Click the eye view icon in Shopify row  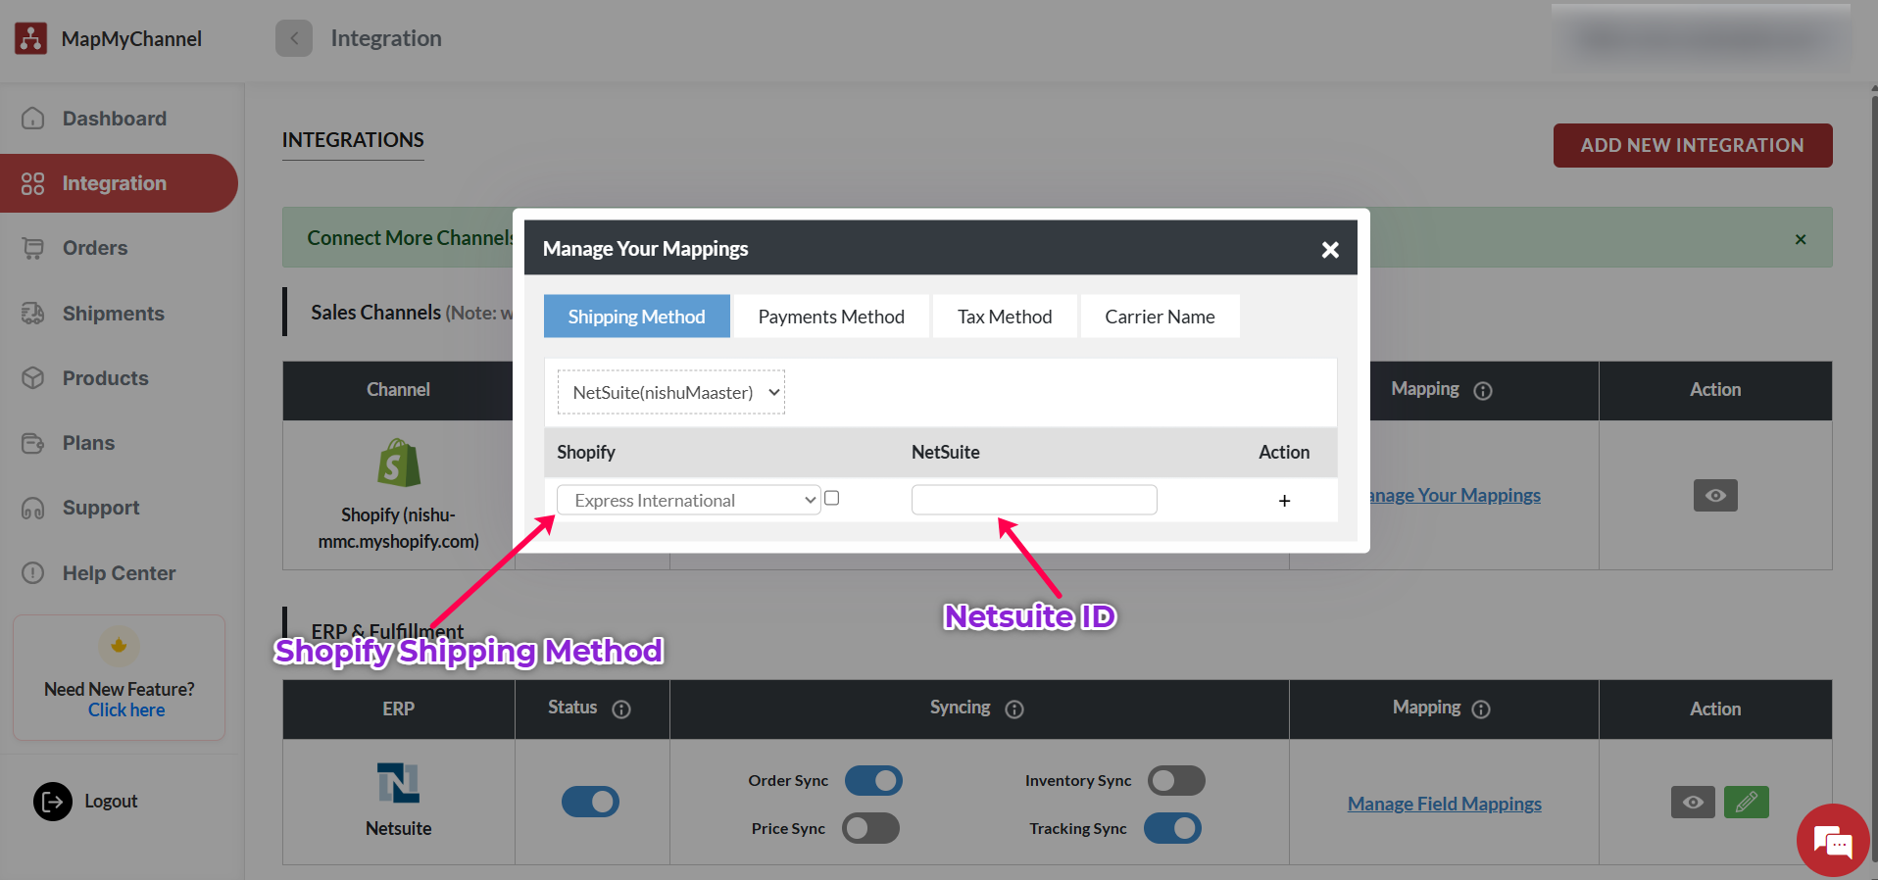coord(1714,496)
